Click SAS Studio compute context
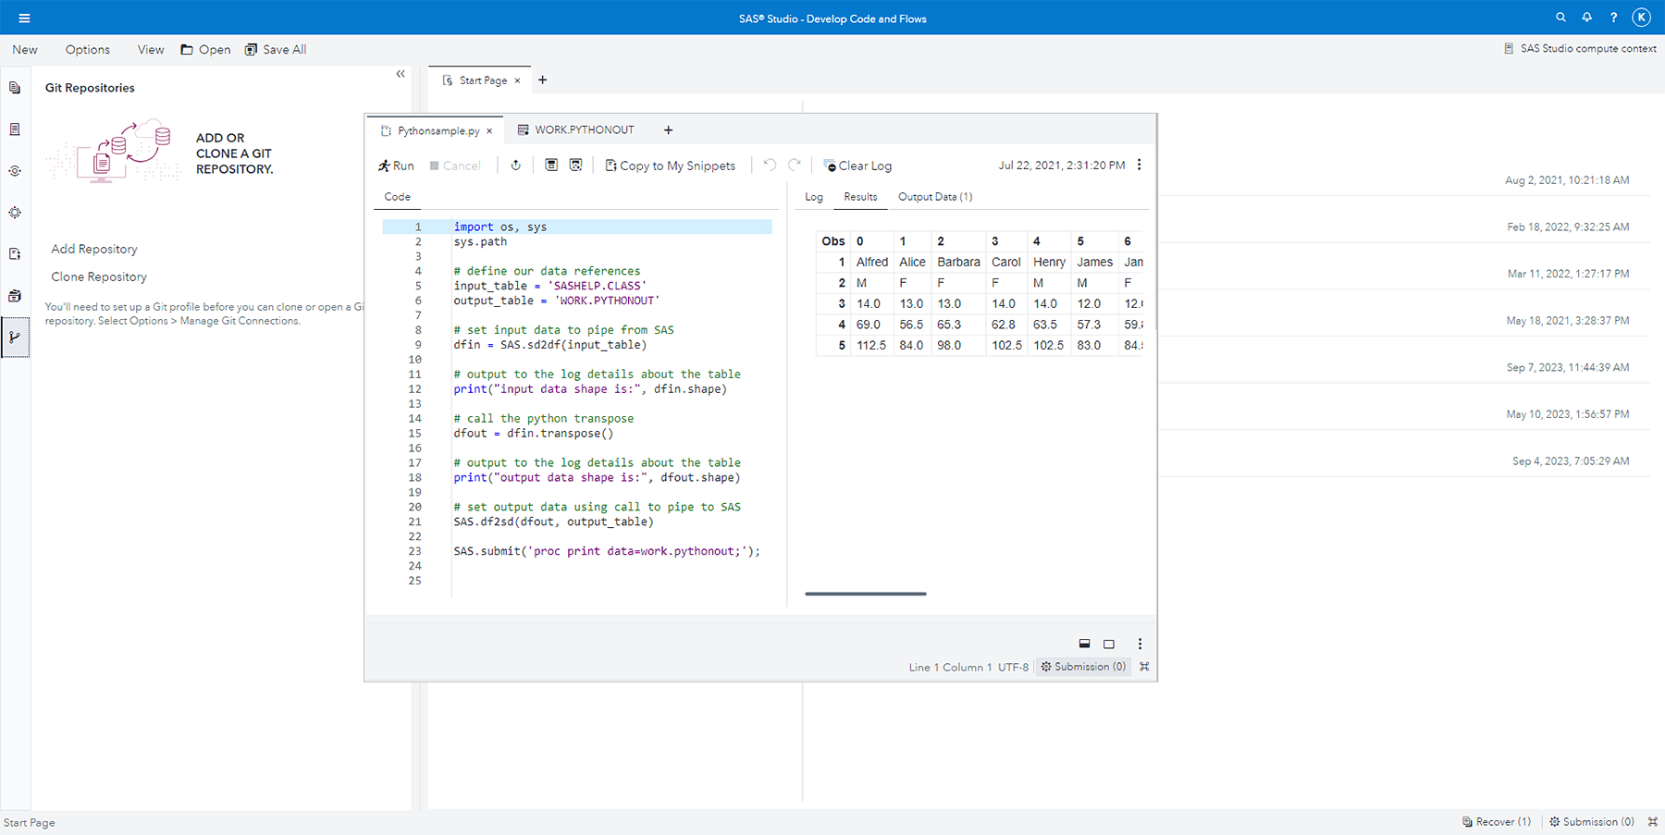The image size is (1665, 835). tap(1580, 49)
